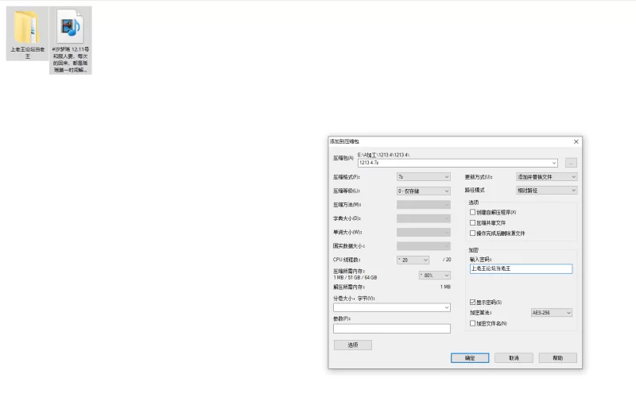Click the 选项 button
Image resolution: width=636 pixels, height=405 pixels.
click(x=352, y=345)
